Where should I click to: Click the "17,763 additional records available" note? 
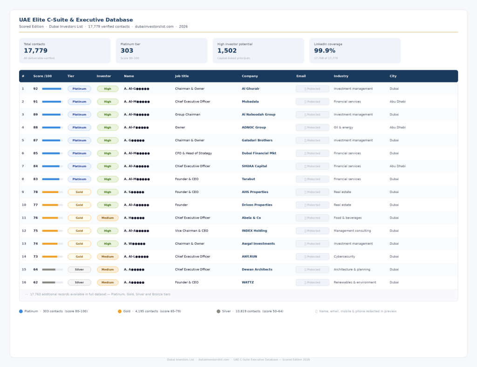click(100, 294)
